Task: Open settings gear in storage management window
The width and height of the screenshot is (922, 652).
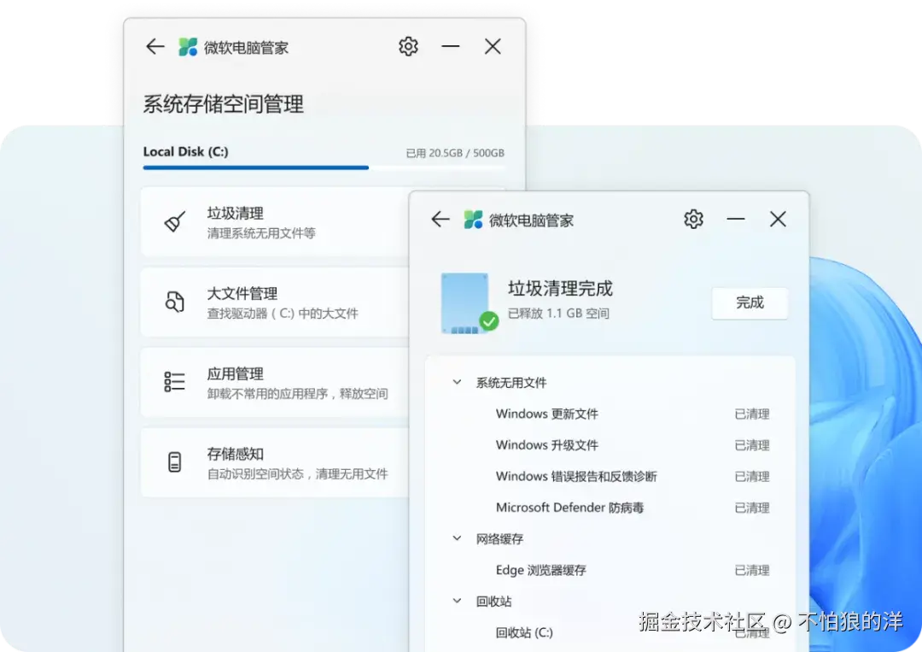Action: 408,46
